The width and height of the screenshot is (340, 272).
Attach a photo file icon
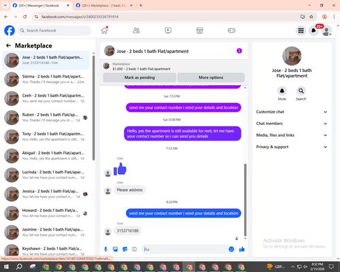click(x=116, y=250)
